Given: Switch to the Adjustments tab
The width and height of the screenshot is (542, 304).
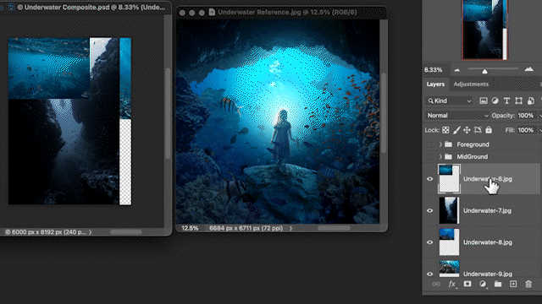Looking at the screenshot, I should pyautogui.click(x=471, y=84).
